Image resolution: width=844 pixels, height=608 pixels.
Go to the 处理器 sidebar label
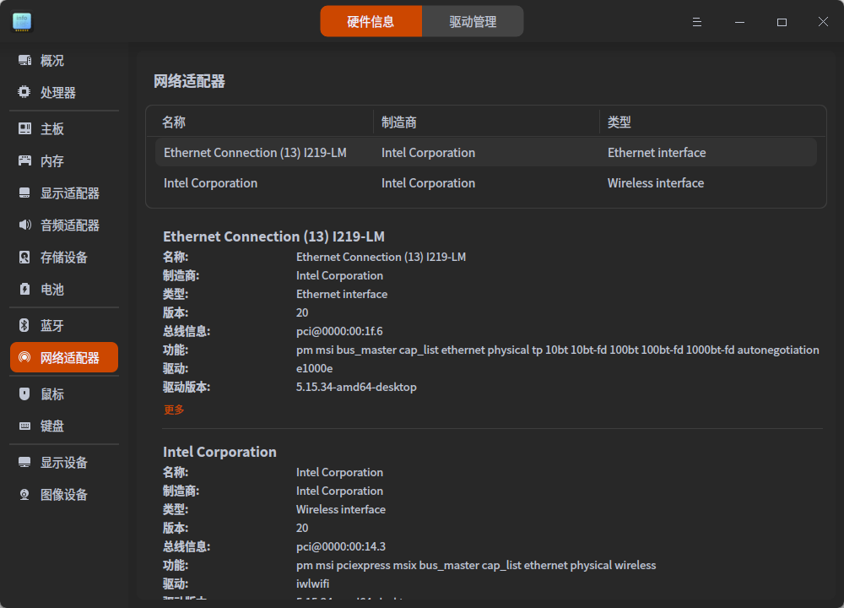coord(58,93)
